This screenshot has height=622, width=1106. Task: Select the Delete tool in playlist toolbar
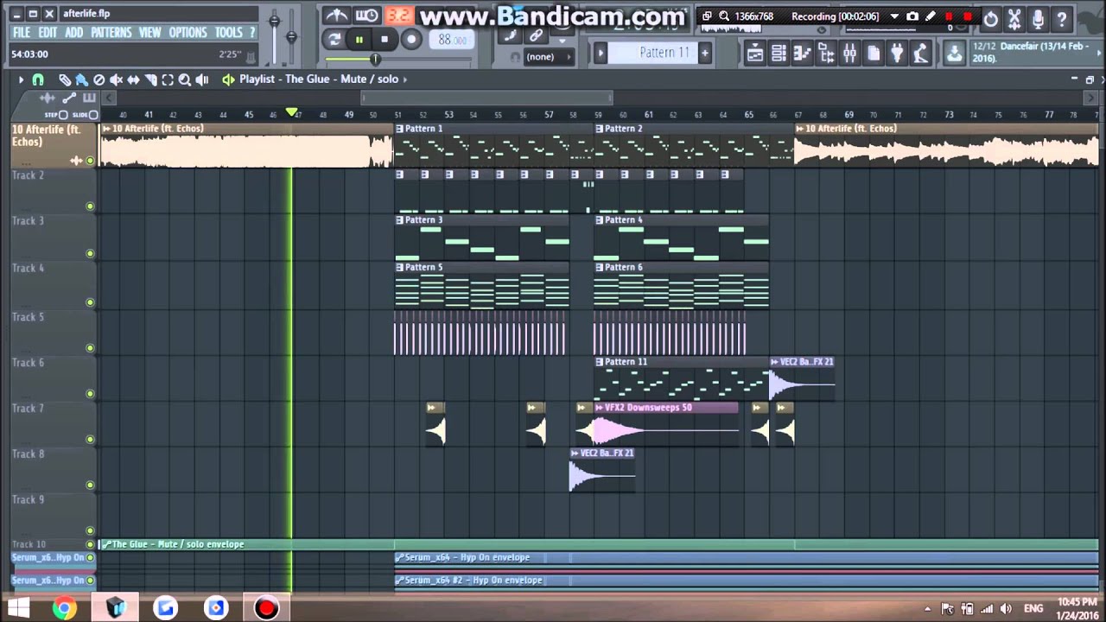coord(99,79)
